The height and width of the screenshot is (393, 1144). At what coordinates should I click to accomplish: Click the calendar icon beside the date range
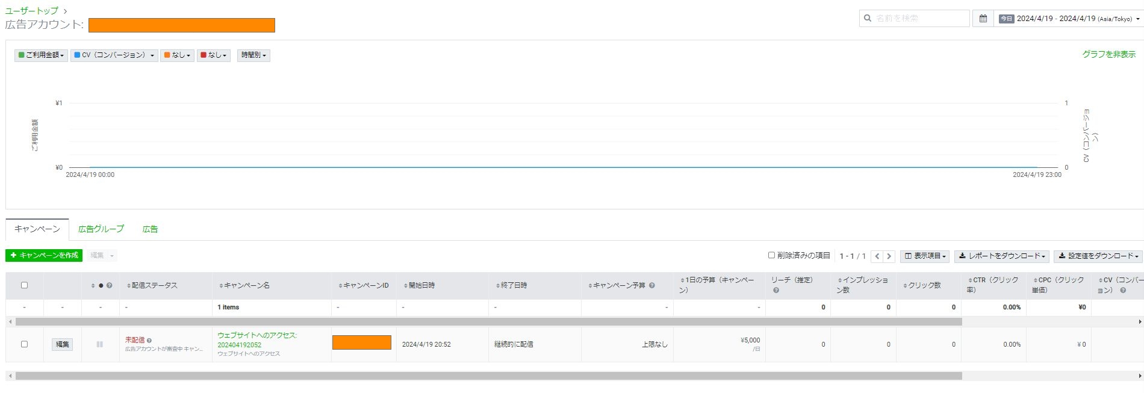point(983,19)
